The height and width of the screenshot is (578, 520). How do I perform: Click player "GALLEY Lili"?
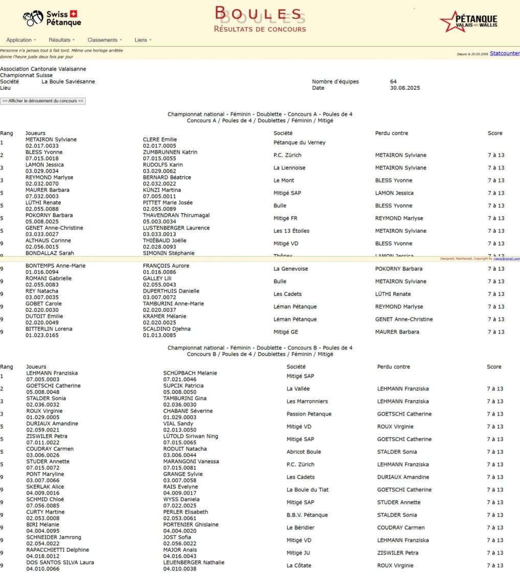click(x=157, y=279)
